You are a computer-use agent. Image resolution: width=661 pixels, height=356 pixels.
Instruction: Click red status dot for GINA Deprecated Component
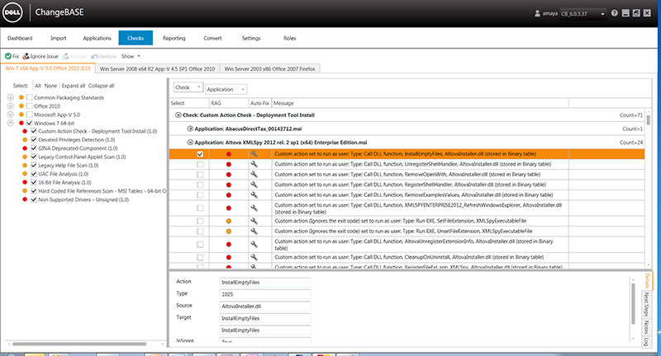(25, 148)
